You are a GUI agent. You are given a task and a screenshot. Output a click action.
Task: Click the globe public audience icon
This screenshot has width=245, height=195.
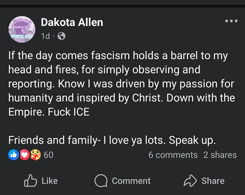tap(62, 36)
